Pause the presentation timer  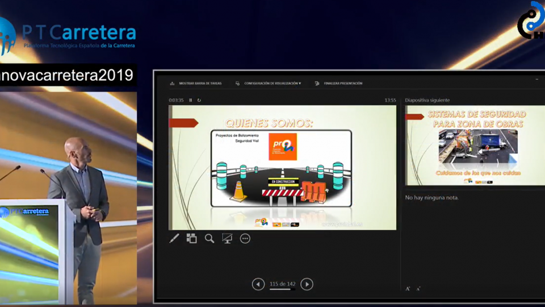[x=191, y=100]
